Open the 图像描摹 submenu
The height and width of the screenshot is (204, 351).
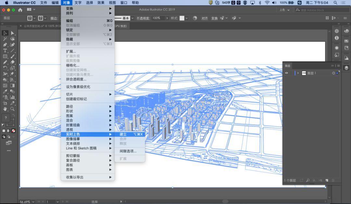click(x=88, y=139)
